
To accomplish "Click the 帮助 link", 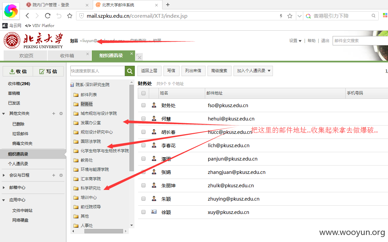I will (312, 41).
